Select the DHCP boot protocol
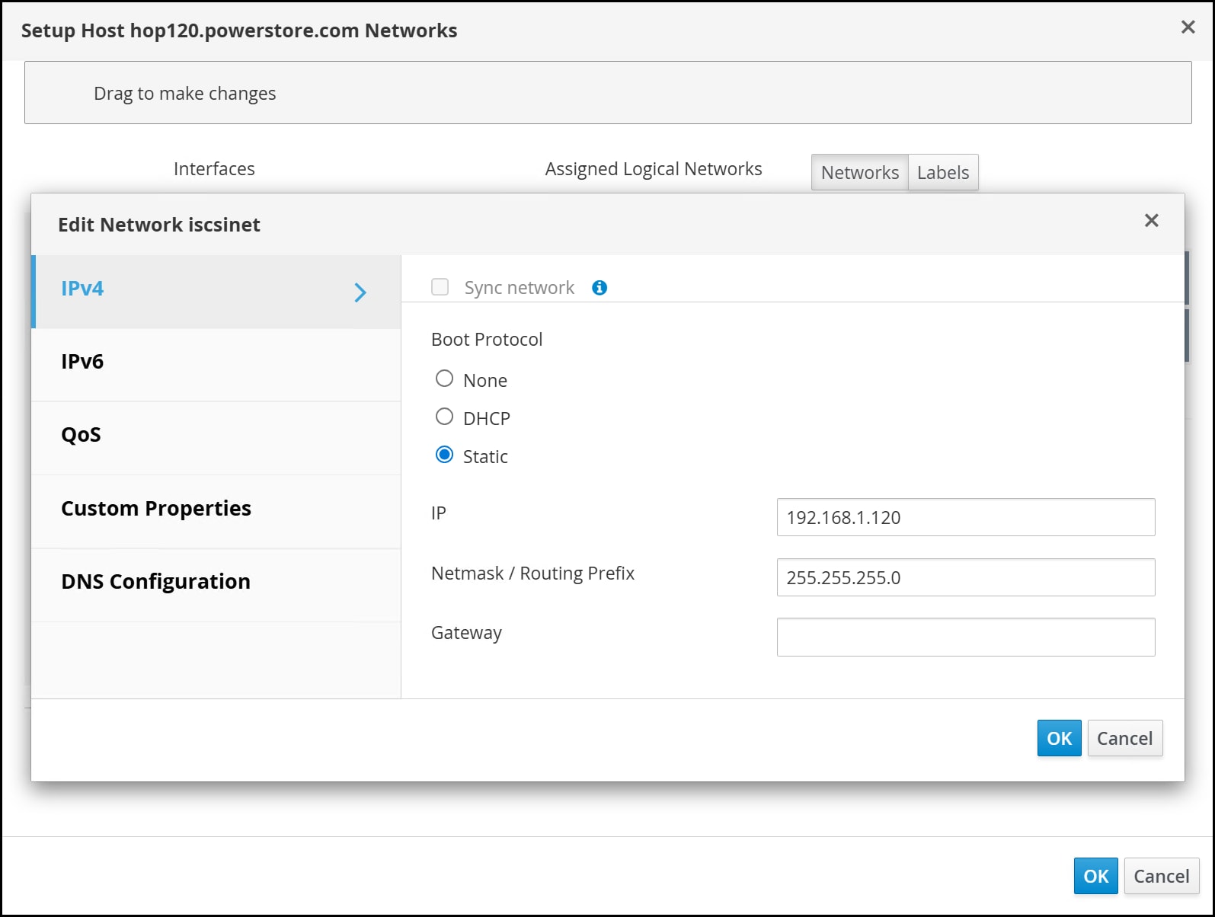 point(444,417)
